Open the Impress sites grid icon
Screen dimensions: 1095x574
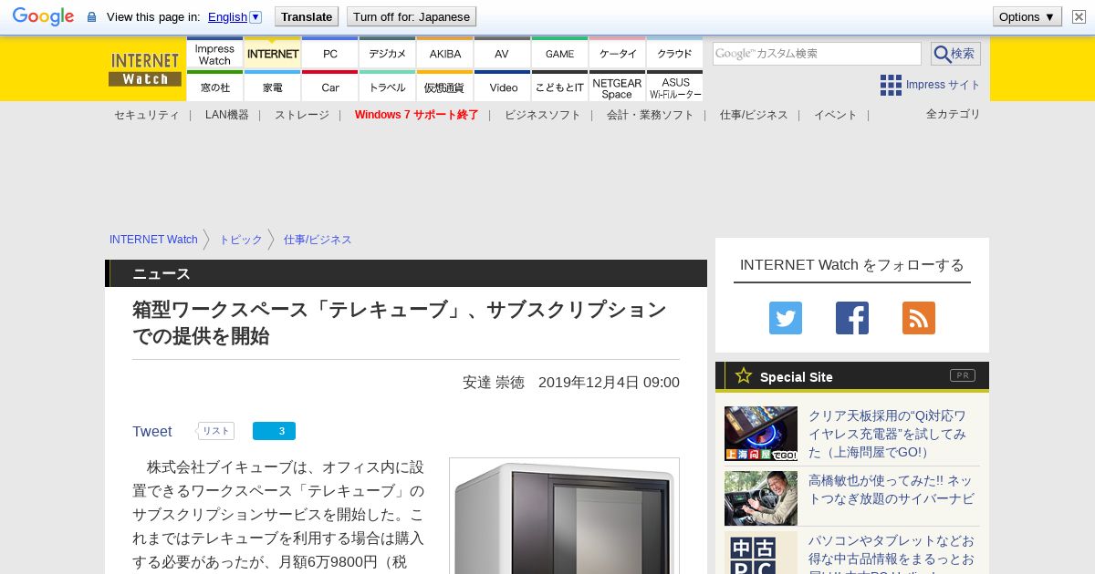click(x=891, y=85)
